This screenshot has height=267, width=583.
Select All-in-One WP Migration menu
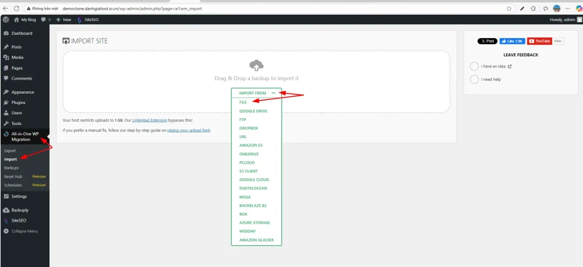tap(24, 136)
